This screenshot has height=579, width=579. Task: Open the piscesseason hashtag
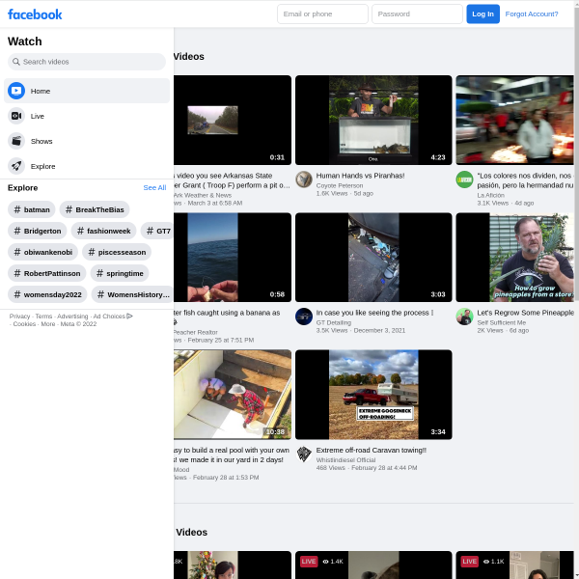click(x=117, y=252)
